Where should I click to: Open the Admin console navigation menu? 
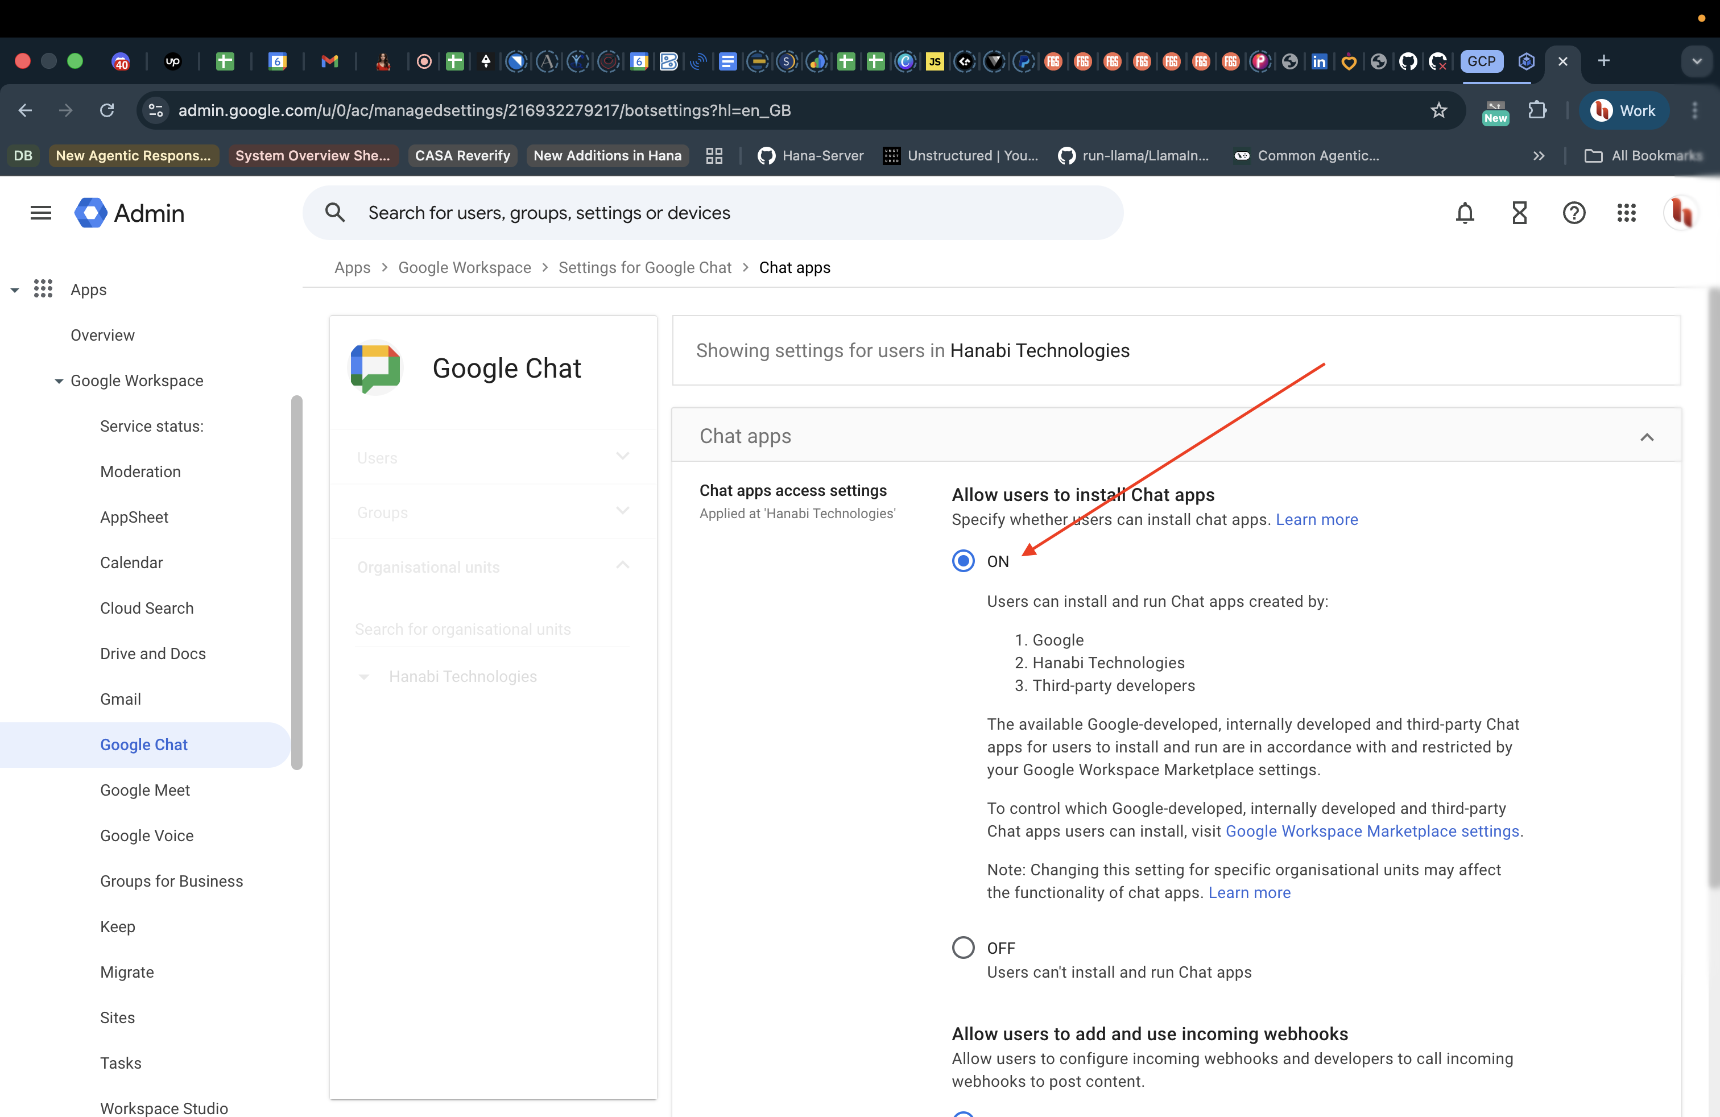pyautogui.click(x=40, y=212)
